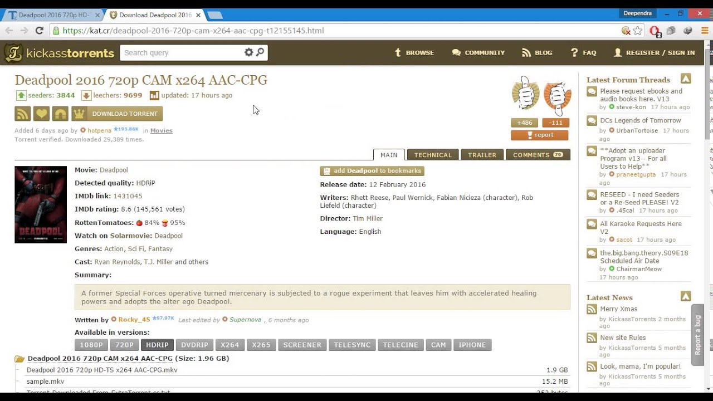Collapse Latest News panel
This screenshot has height=401, width=713.
[686, 296]
